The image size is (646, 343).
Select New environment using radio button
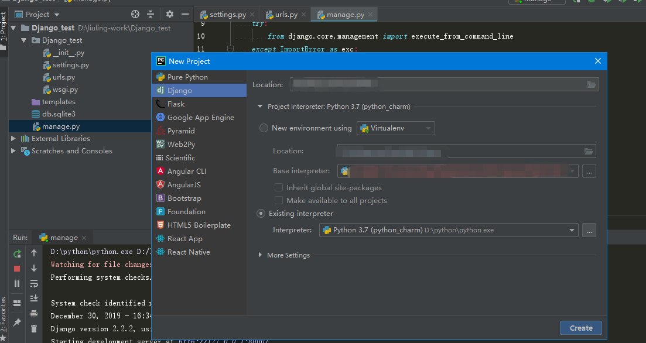[x=264, y=128]
